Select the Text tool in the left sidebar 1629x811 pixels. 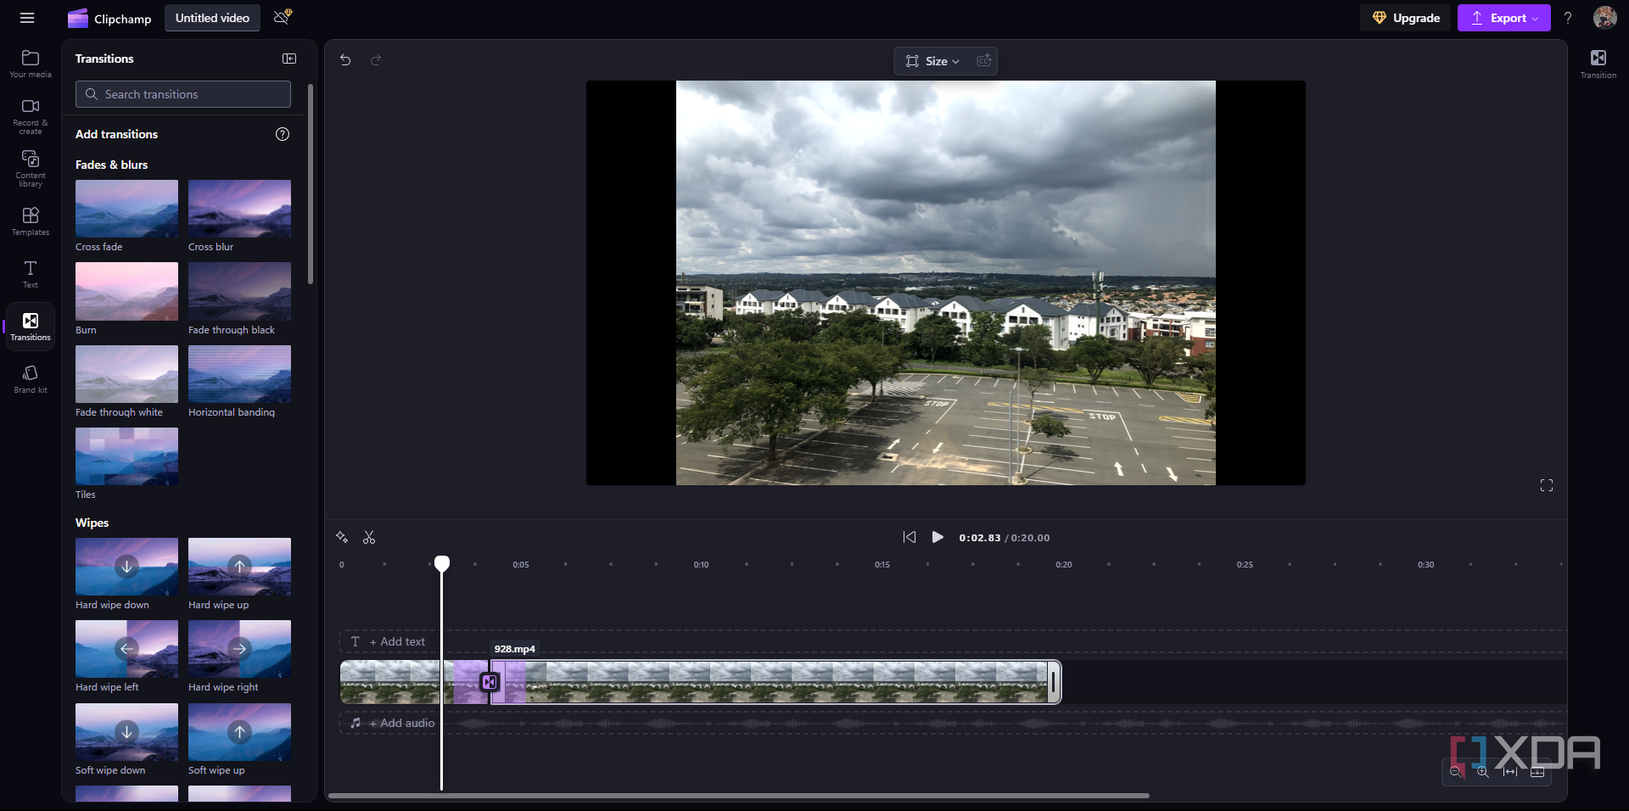30,273
